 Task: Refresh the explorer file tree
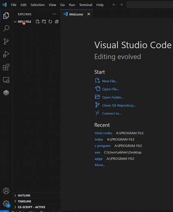coord(50,22)
